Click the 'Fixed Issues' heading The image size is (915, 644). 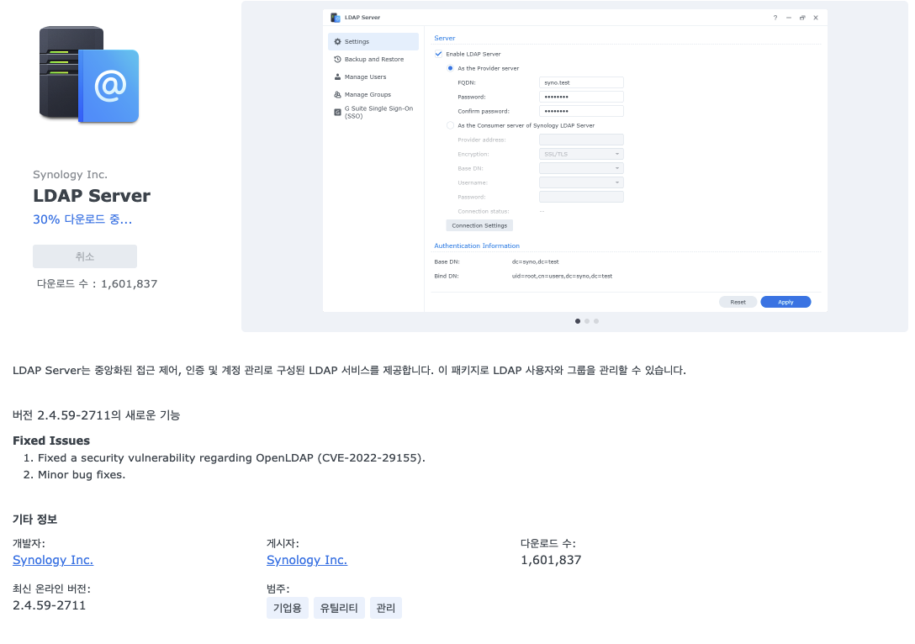(51, 441)
